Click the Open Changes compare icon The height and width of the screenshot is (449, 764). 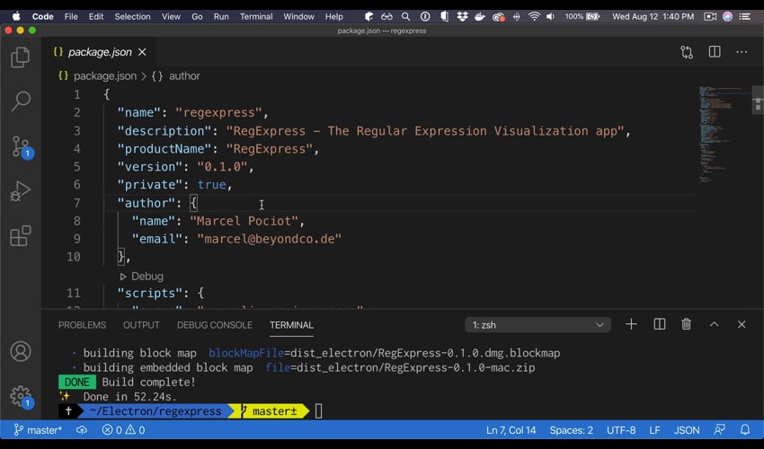pyautogui.click(x=687, y=52)
